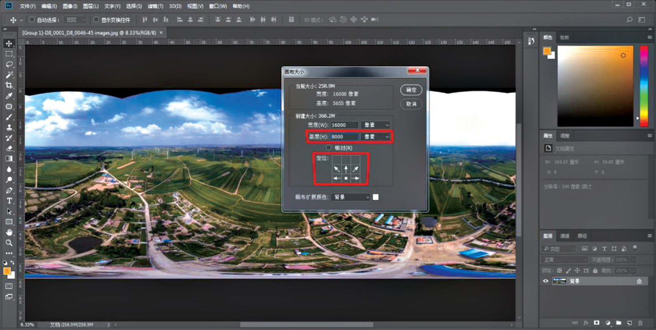Pick the Magic Wand tool
This screenshot has height=330, width=656.
coord(9,75)
